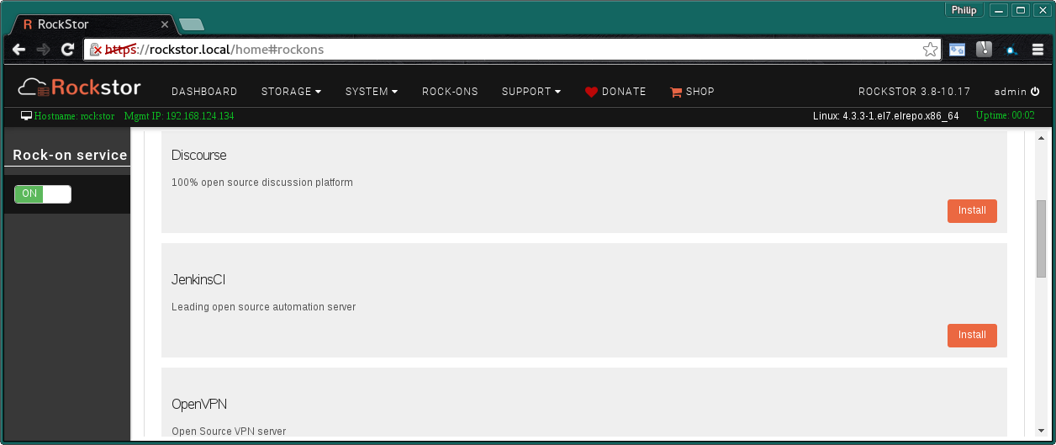The width and height of the screenshot is (1056, 445).
Task: Click the blue padlock network extension icon
Action: pos(1012,50)
